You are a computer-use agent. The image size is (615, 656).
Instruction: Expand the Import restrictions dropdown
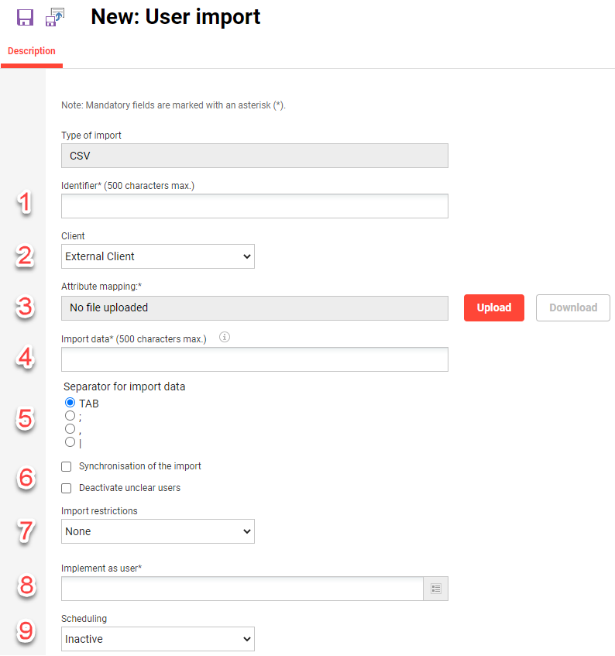158,531
